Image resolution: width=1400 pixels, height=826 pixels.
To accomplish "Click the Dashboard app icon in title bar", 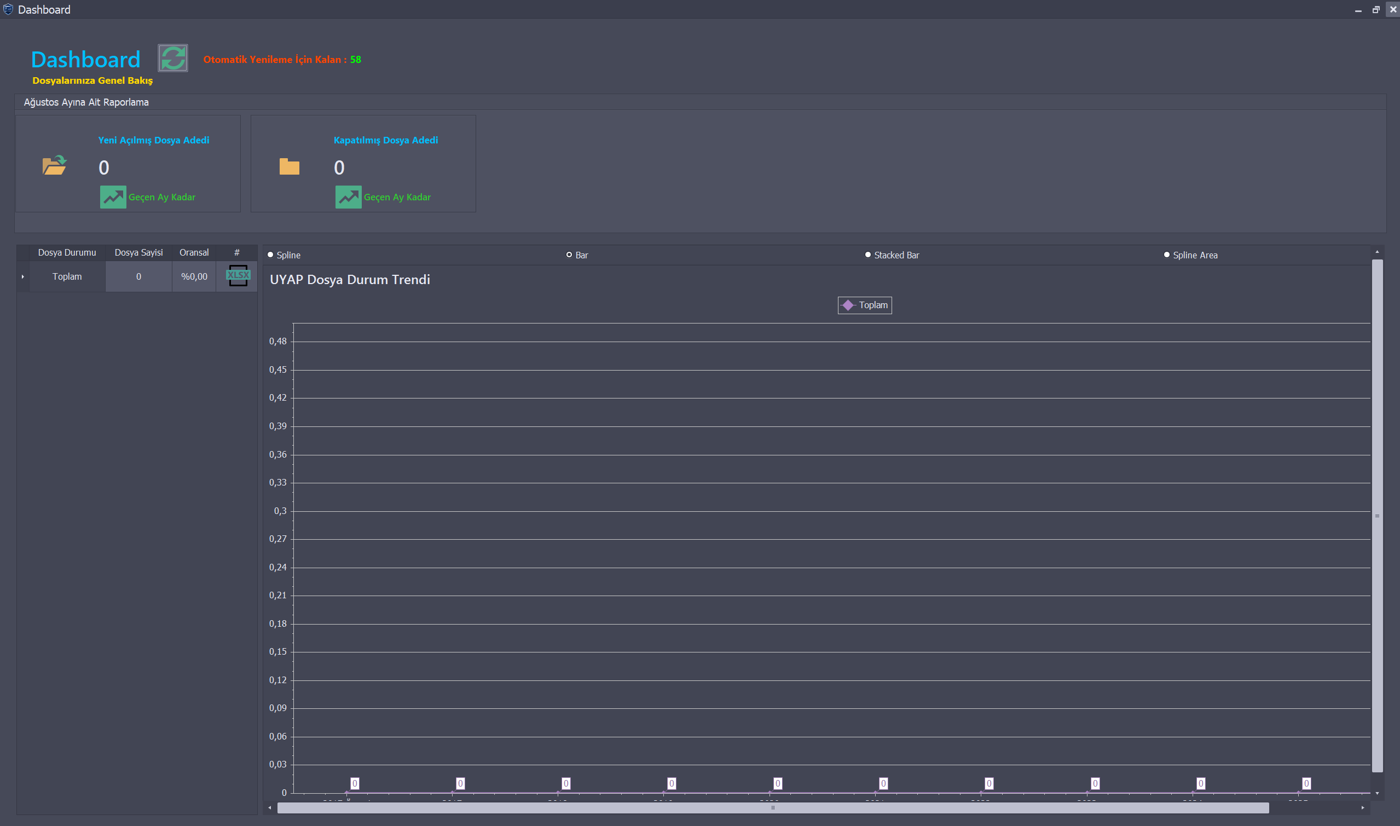I will 8,9.
